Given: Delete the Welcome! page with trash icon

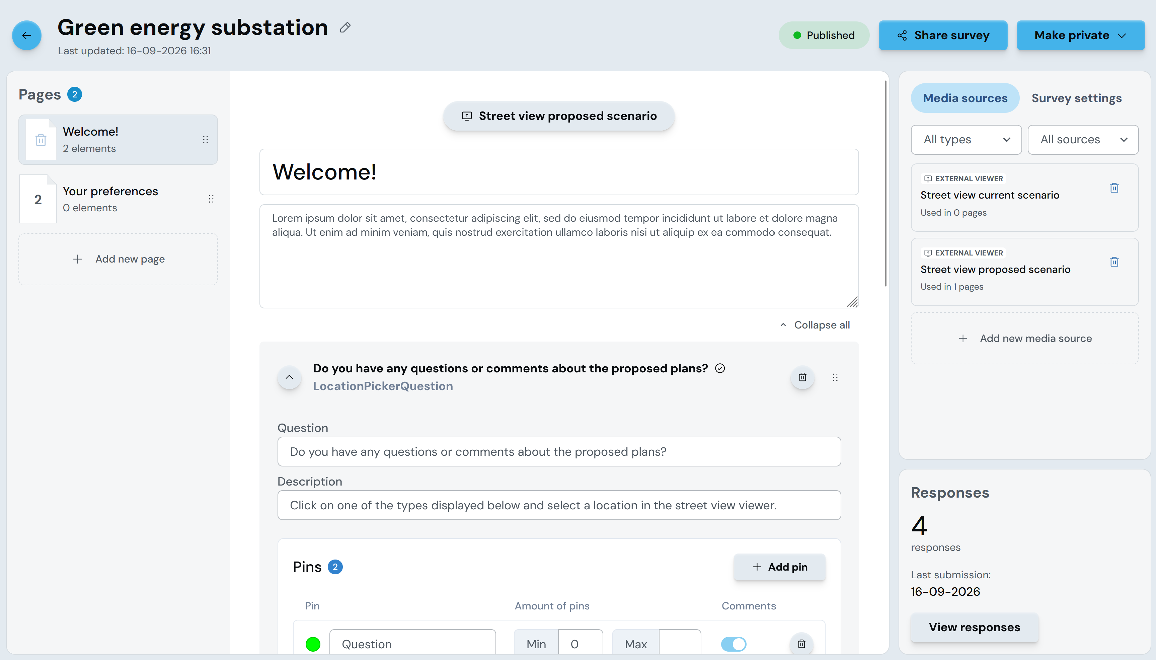Looking at the screenshot, I should tap(41, 140).
